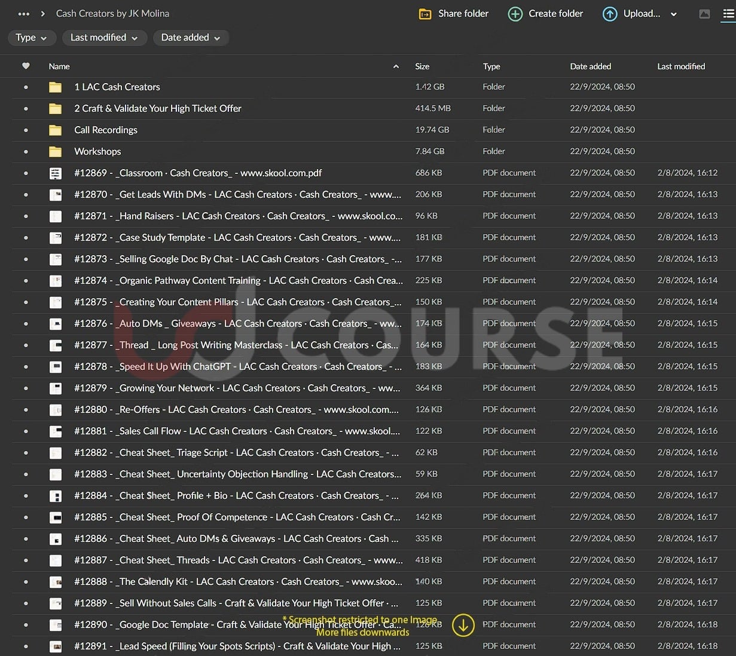736x656 pixels.
Task: Sort by the Name column header
Action: click(59, 66)
